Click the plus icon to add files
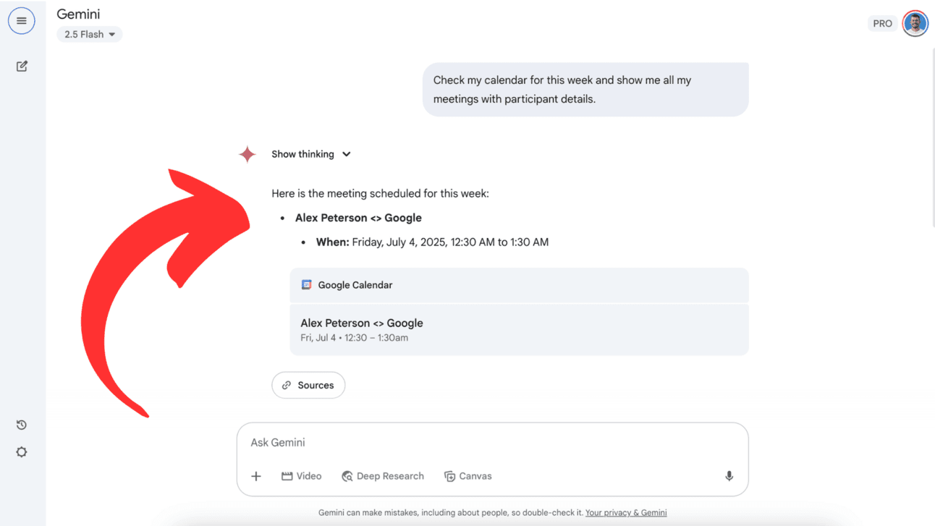The image size is (935, 526). coord(256,476)
